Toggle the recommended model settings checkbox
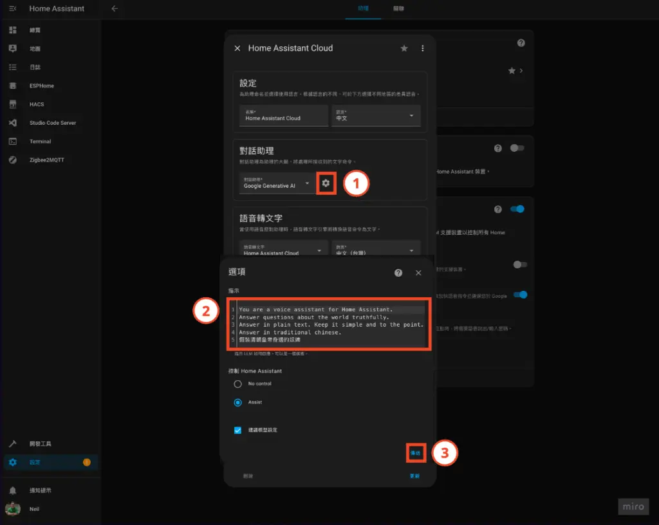This screenshot has width=659, height=525. (x=238, y=430)
